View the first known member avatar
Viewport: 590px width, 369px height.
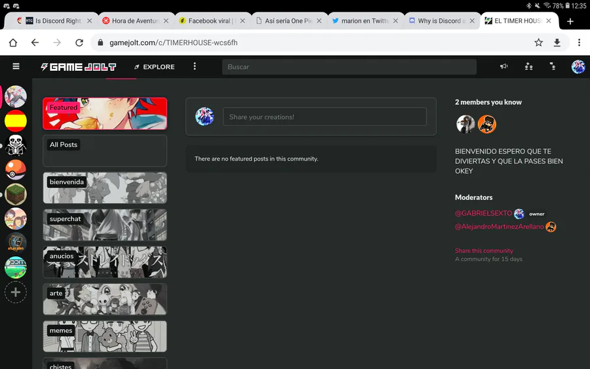[465, 124]
